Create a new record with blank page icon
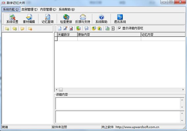 point(60,28)
